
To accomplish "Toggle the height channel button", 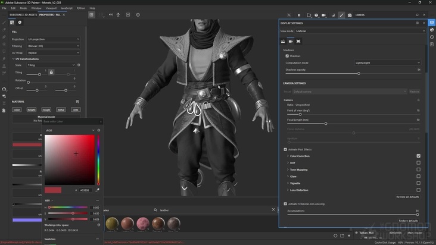I will tap(32, 109).
